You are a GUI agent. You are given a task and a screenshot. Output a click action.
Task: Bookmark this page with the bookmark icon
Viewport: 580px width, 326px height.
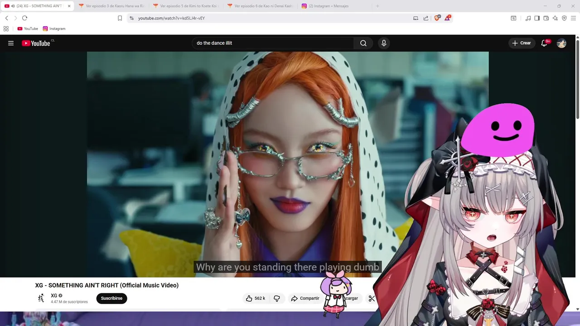120,18
